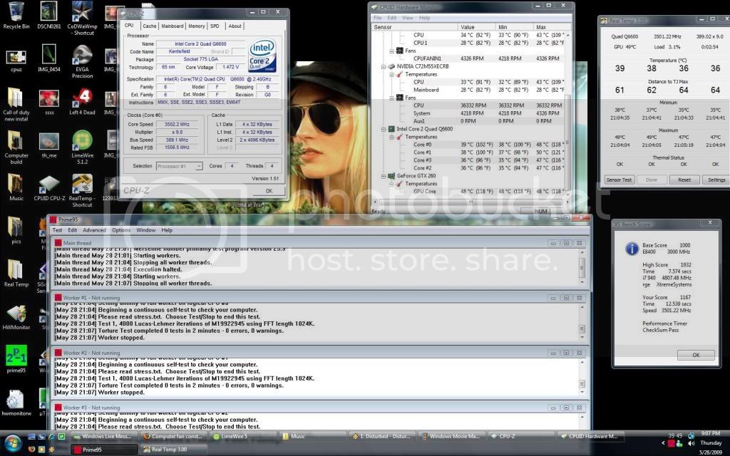Image resolution: width=730 pixels, height=456 pixels.
Task: Open the Recycle Bin desktop icon
Action: click(16, 16)
